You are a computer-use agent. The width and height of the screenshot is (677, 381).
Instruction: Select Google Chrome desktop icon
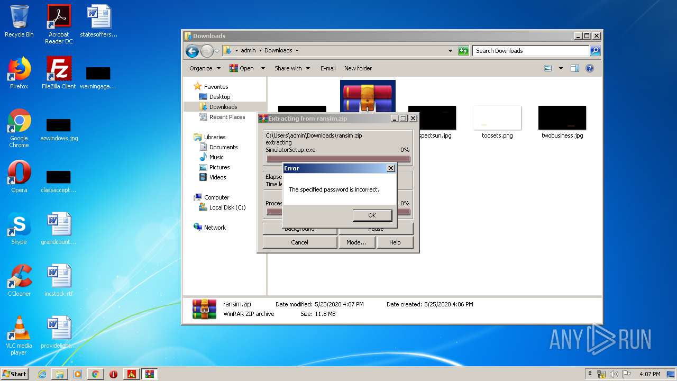pyautogui.click(x=19, y=128)
